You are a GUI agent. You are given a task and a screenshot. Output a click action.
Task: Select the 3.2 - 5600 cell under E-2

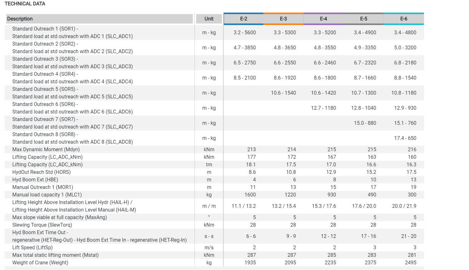[244, 33]
